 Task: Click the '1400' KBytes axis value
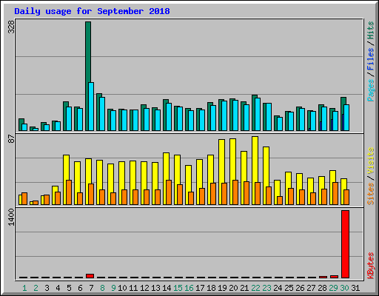pos(11,217)
